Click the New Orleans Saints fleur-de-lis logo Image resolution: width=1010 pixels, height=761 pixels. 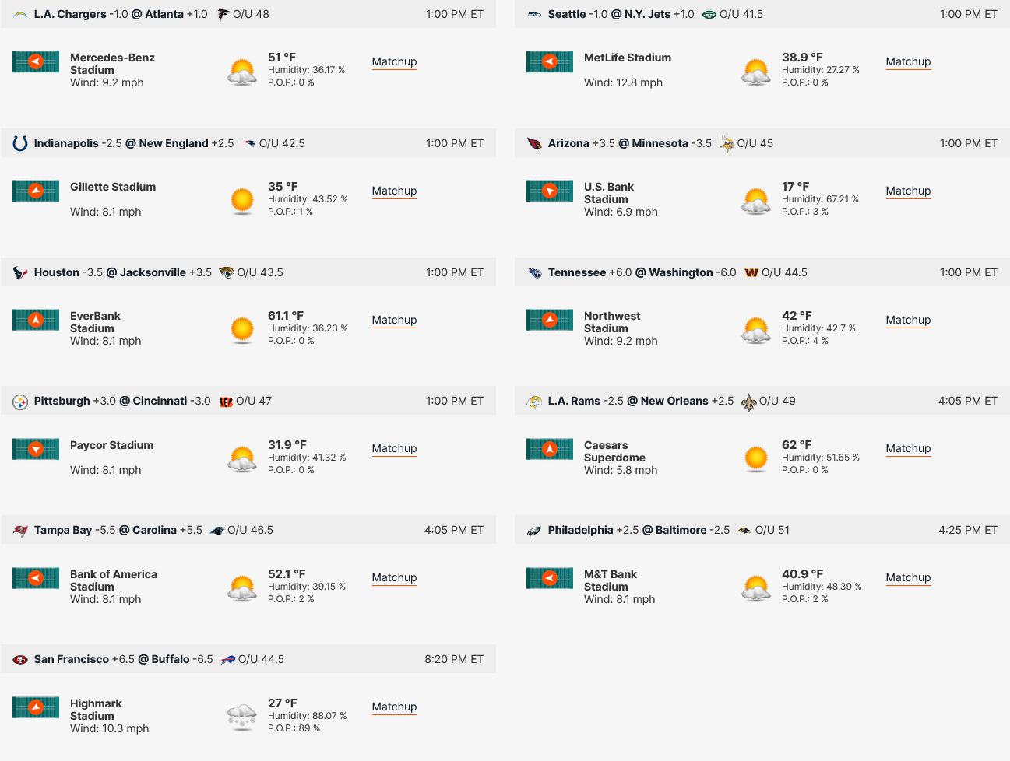coord(748,402)
